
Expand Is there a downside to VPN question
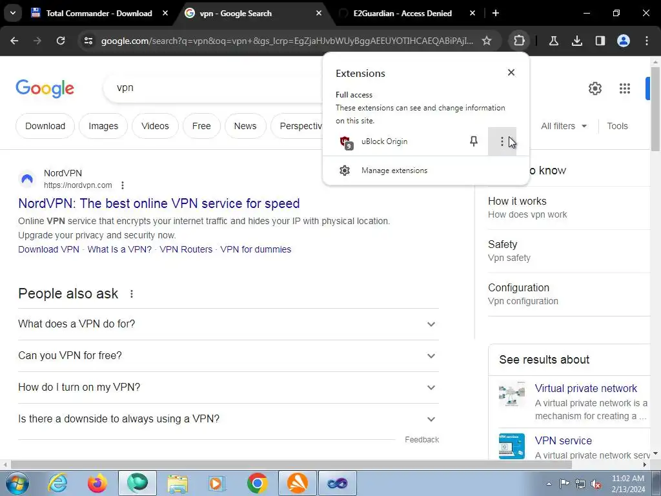click(228, 418)
